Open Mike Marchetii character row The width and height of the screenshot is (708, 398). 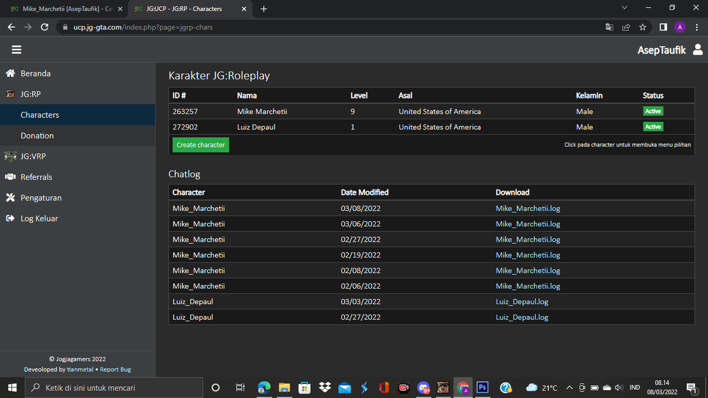pos(431,112)
